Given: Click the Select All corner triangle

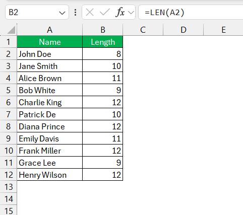Looking at the screenshot, I should [x=11, y=30].
